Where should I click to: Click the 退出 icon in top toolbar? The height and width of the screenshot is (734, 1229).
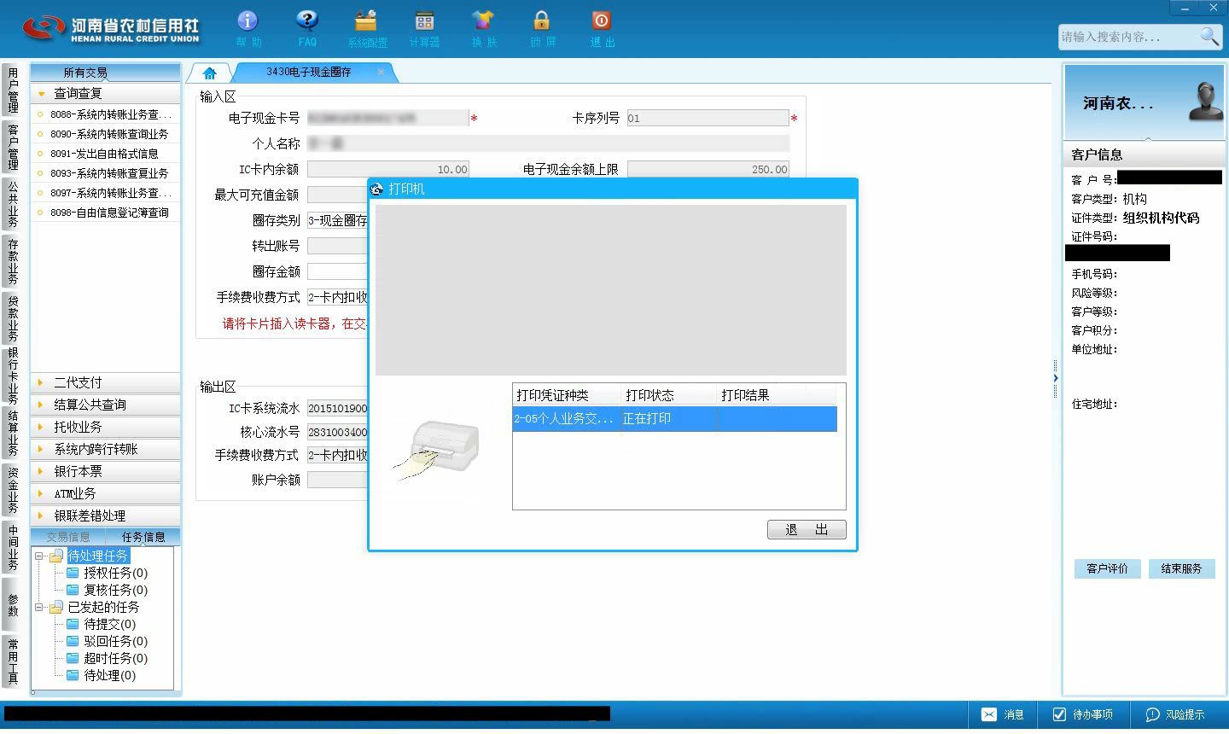(602, 28)
